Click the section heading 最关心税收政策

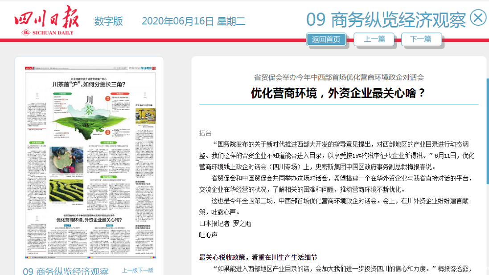point(258,258)
